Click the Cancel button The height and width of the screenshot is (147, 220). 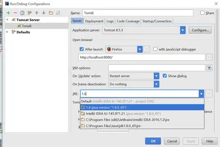[x=172, y=141]
